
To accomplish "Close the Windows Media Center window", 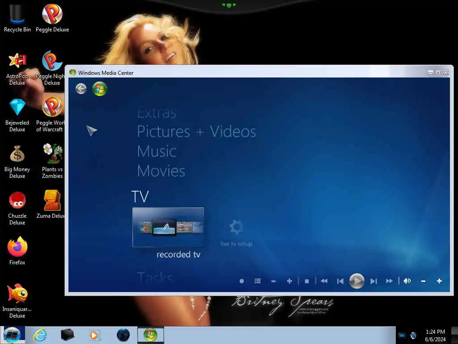I will [x=445, y=73].
